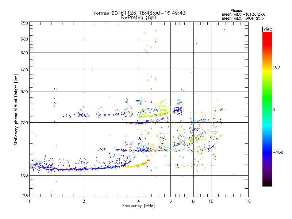Click the x-axis tick label '6'
This screenshot has height=219, width=292.
click(x=170, y=201)
